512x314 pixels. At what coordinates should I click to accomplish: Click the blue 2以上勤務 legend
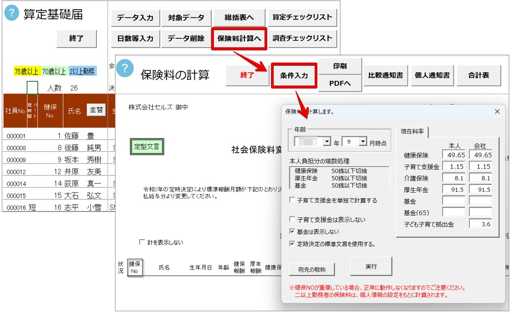(x=82, y=71)
